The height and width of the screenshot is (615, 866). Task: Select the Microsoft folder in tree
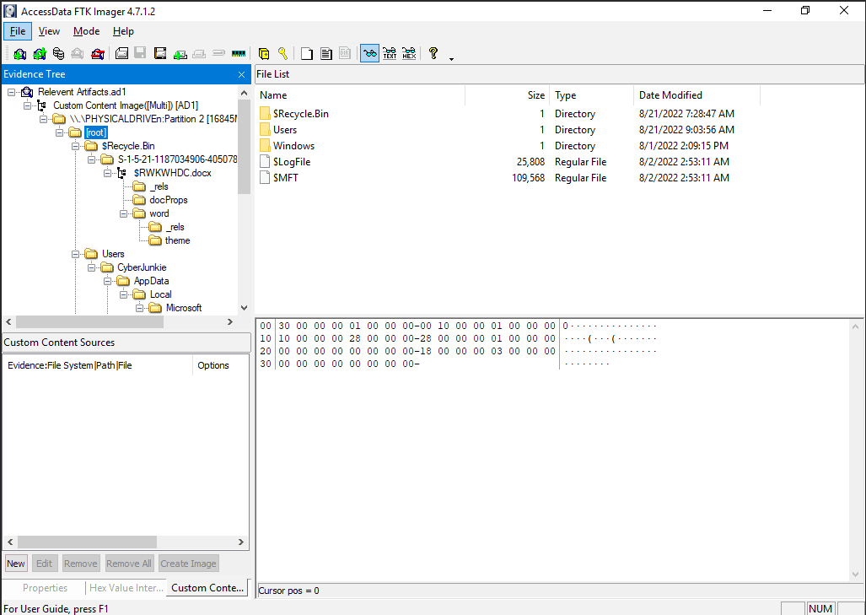pyautogui.click(x=184, y=308)
